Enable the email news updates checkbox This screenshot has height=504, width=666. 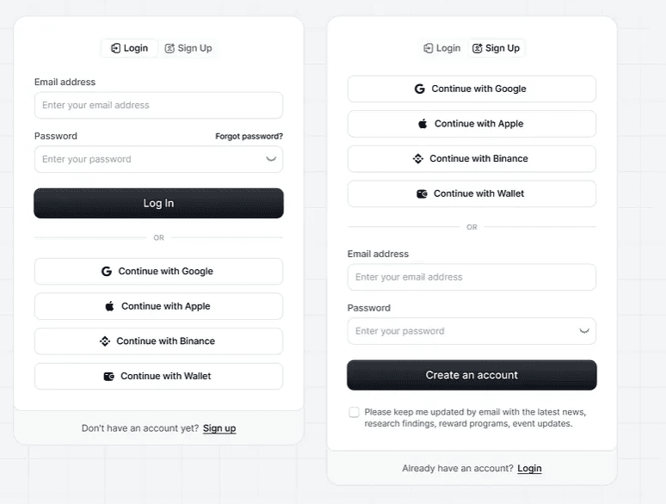354,413
